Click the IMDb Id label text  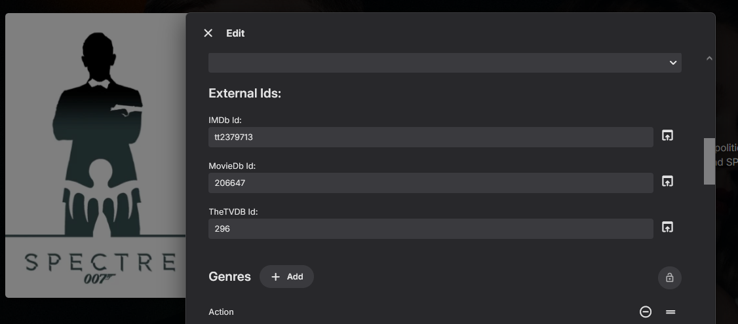[225, 120]
